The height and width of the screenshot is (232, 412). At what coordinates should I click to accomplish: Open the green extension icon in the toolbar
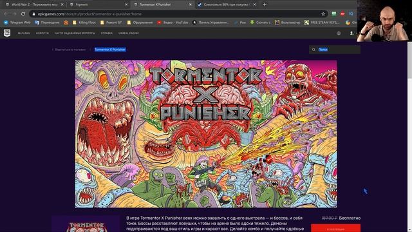pyautogui.click(x=333, y=14)
